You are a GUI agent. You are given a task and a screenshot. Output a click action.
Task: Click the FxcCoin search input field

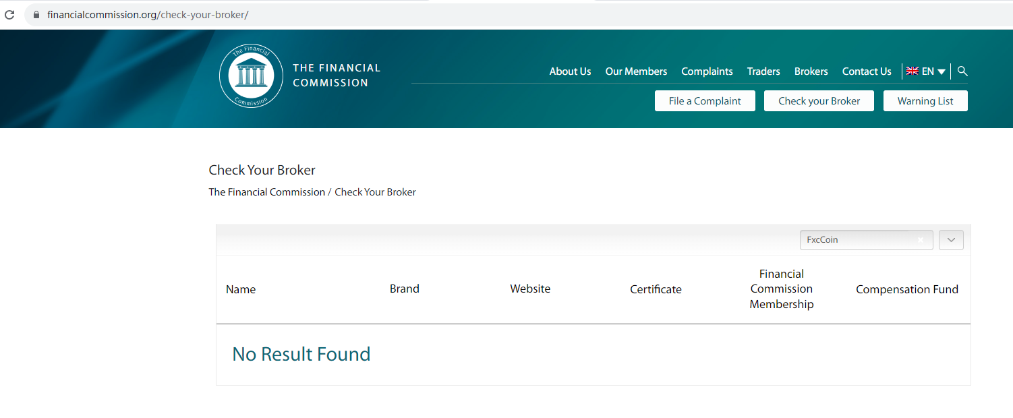(x=857, y=240)
